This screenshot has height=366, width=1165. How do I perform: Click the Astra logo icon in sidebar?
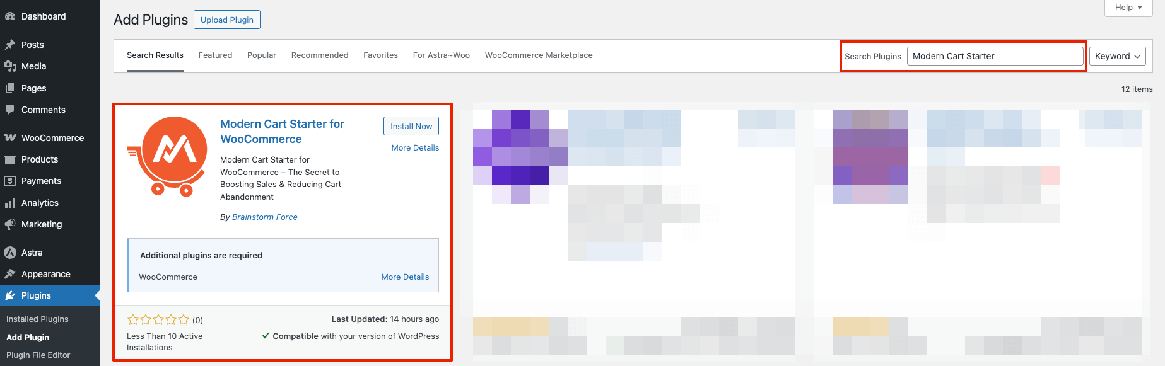click(x=10, y=253)
